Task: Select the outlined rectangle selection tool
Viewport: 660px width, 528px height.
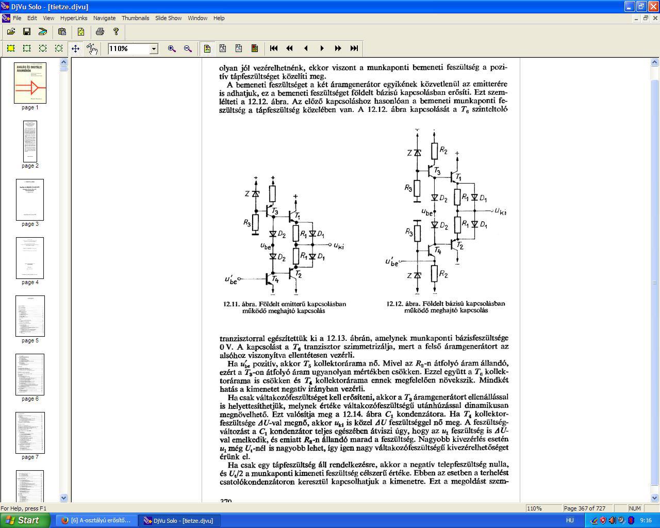Action: tap(27, 48)
